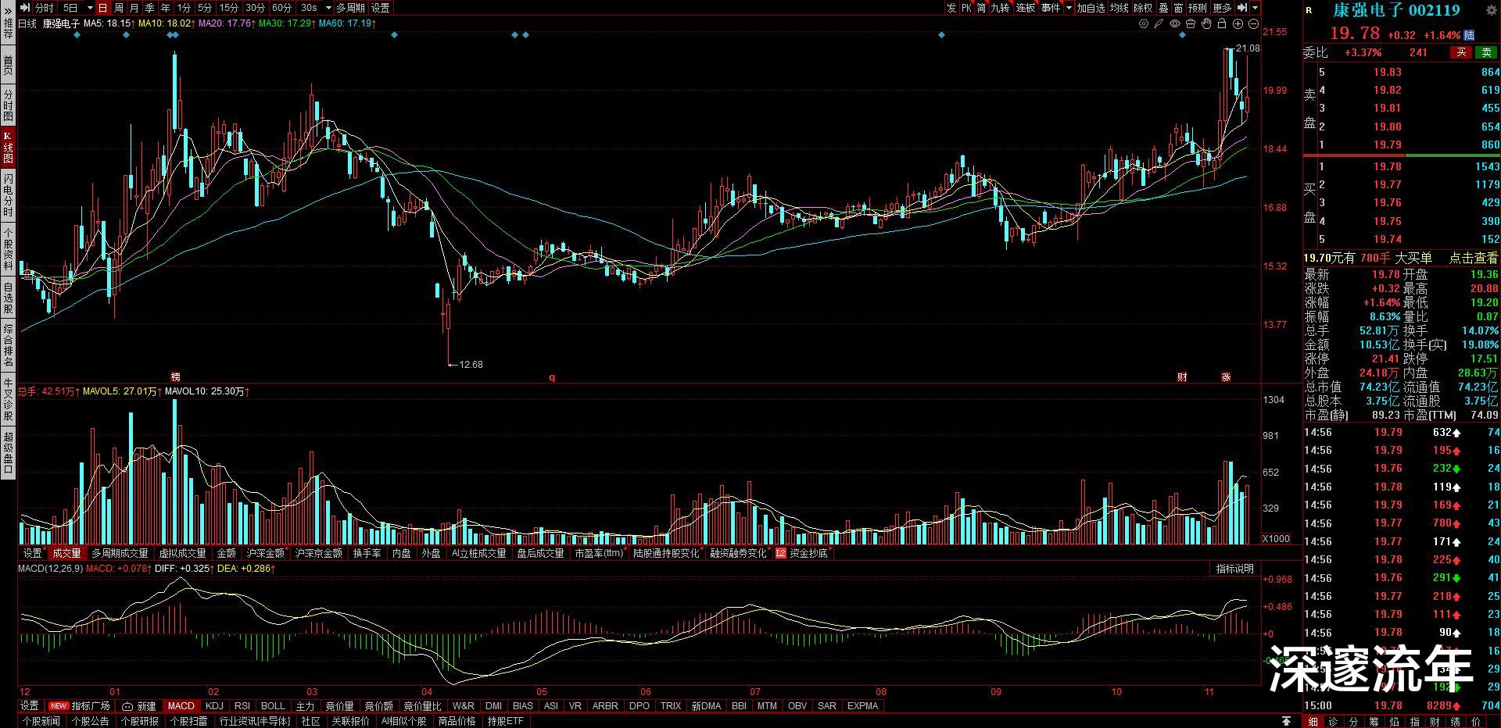Screen dimensions: 1501x728
Task: Switch chart to 年 yearly period
Action: click(x=165, y=8)
